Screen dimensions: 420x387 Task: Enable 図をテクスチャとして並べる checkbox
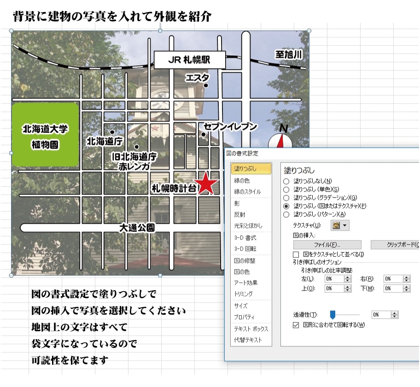[296, 254]
